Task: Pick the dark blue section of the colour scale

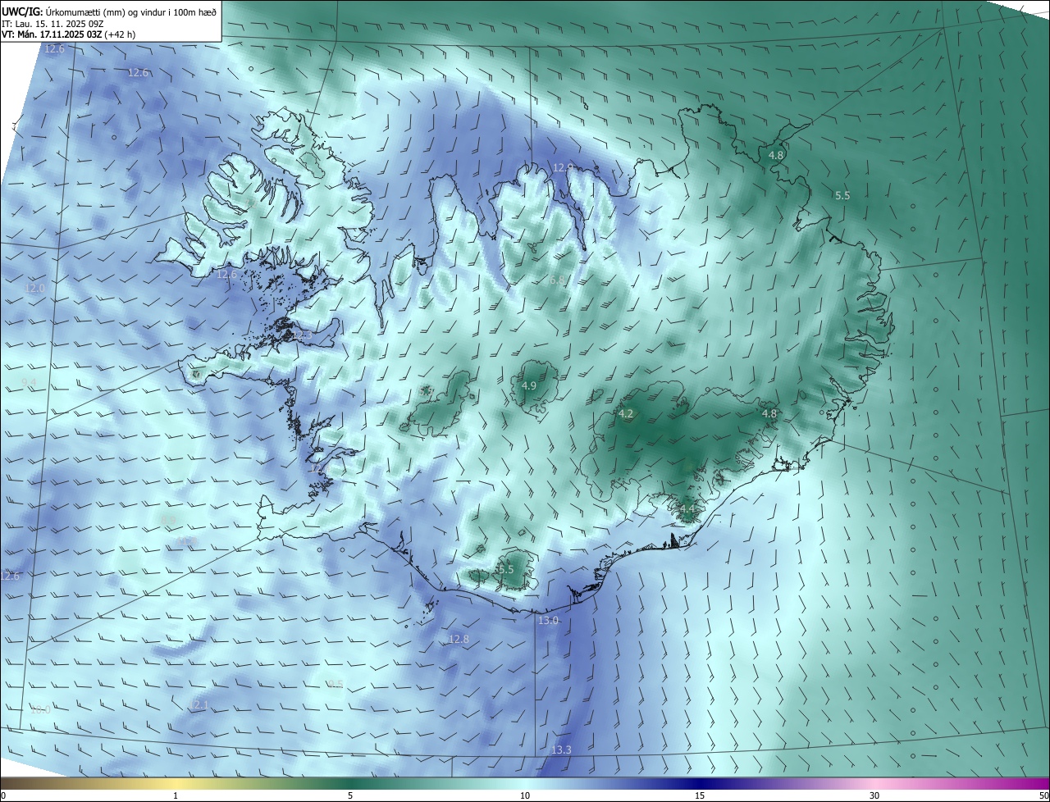Action: (700, 783)
